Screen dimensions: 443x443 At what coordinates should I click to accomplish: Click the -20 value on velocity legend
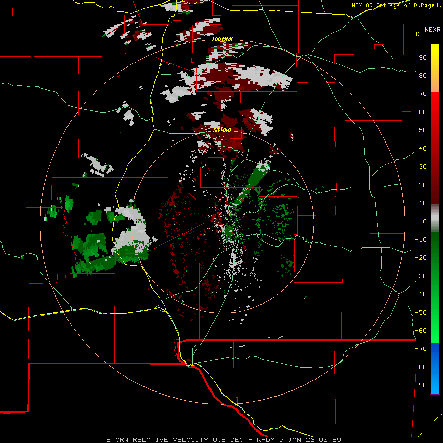pyautogui.click(x=421, y=257)
